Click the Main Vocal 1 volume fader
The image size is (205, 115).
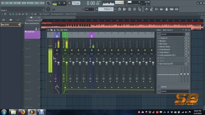[x=67, y=63]
